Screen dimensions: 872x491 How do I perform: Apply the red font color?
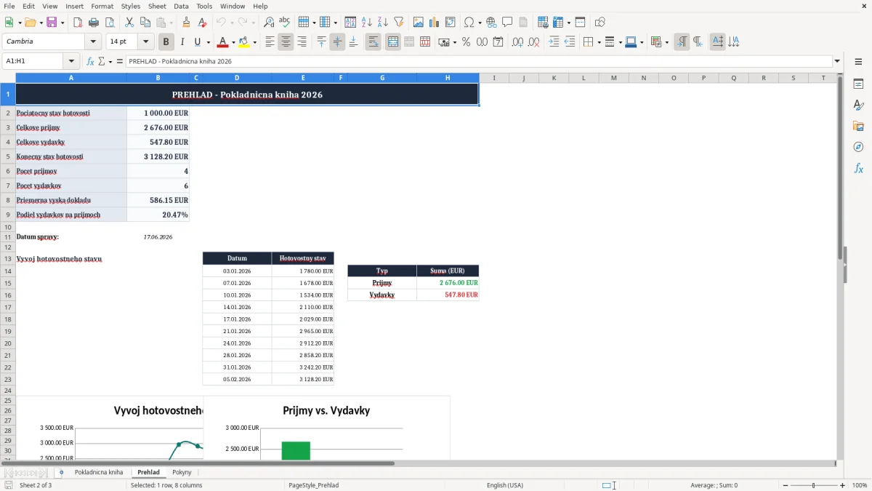(x=222, y=42)
